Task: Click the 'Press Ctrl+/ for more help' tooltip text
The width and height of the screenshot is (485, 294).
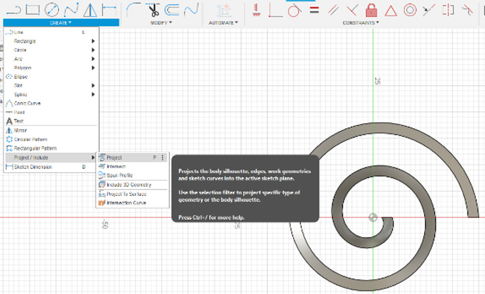Action: 211,217
